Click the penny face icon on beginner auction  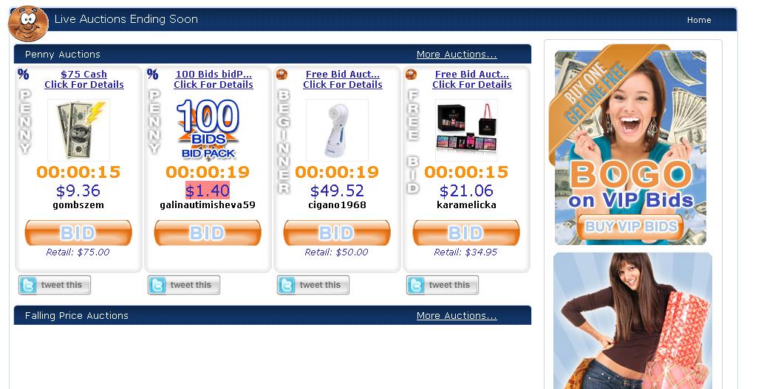(x=281, y=75)
